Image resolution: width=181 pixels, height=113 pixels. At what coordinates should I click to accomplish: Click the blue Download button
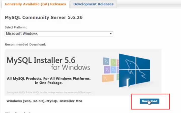click(149, 101)
